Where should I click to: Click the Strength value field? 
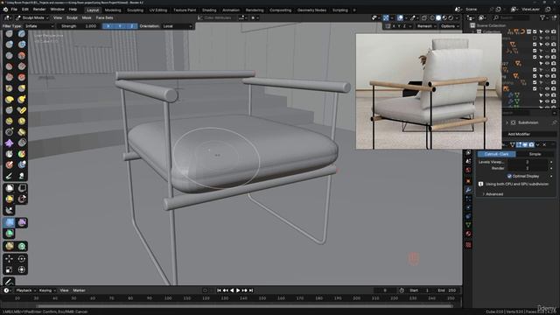(80, 26)
